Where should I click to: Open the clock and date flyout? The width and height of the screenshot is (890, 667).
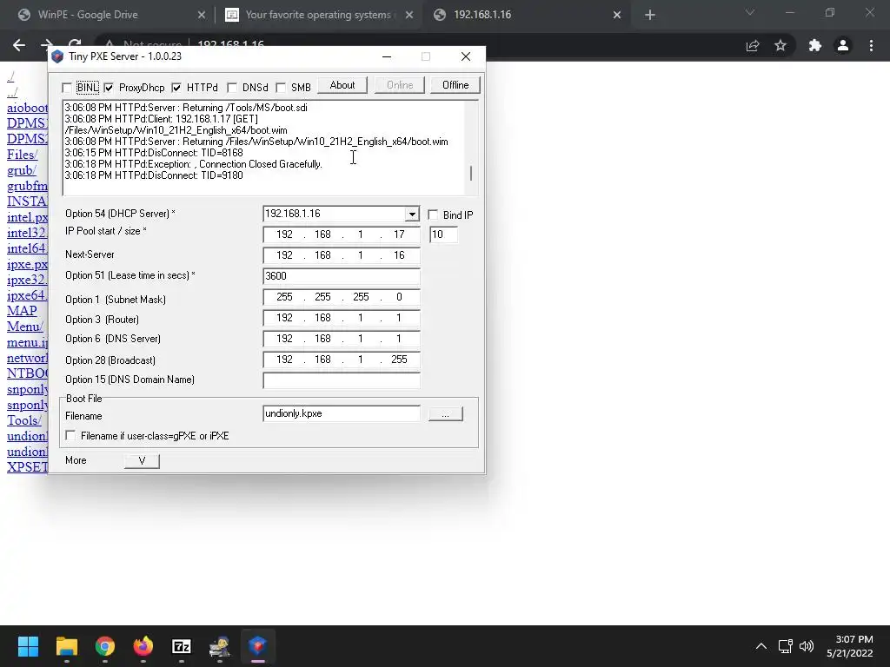click(850, 646)
